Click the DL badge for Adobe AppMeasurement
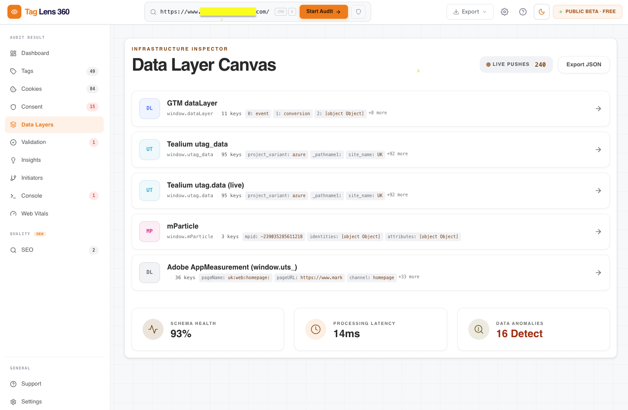 pos(150,273)
